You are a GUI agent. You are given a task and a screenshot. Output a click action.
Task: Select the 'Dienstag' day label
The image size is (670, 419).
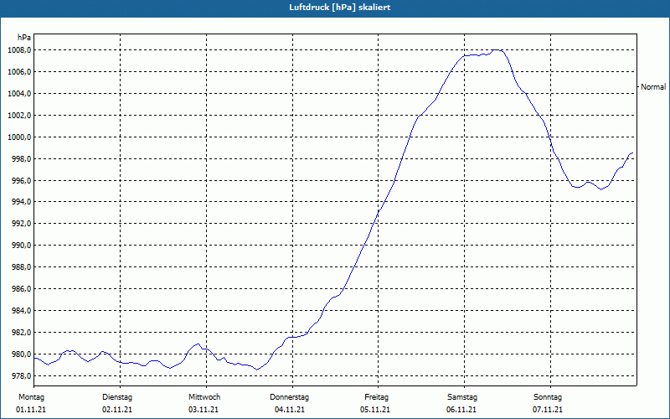(x=117, y=397)
